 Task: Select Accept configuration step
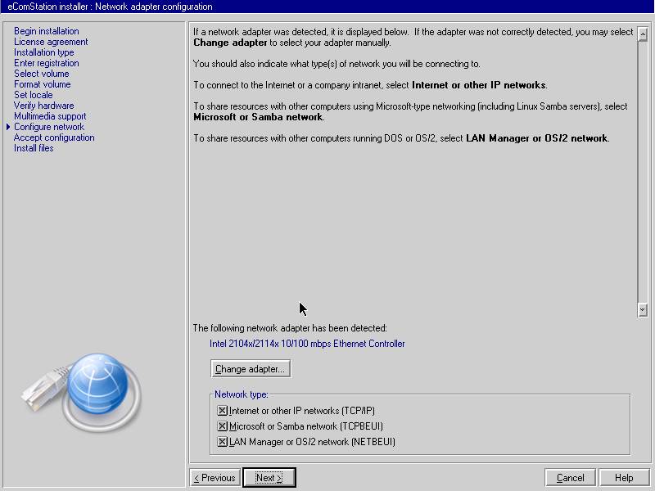[x=54, y=137]
